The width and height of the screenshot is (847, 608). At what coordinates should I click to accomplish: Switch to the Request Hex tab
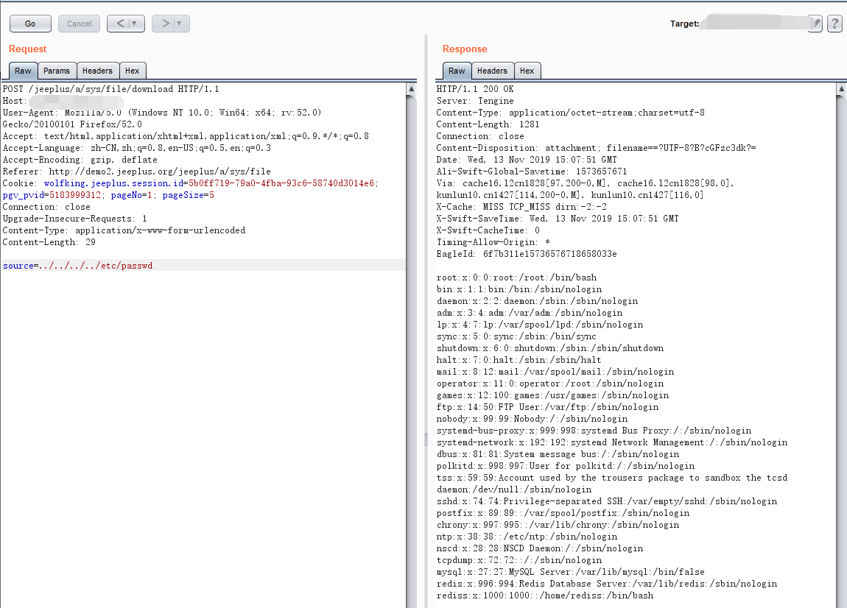coord(133,71)
